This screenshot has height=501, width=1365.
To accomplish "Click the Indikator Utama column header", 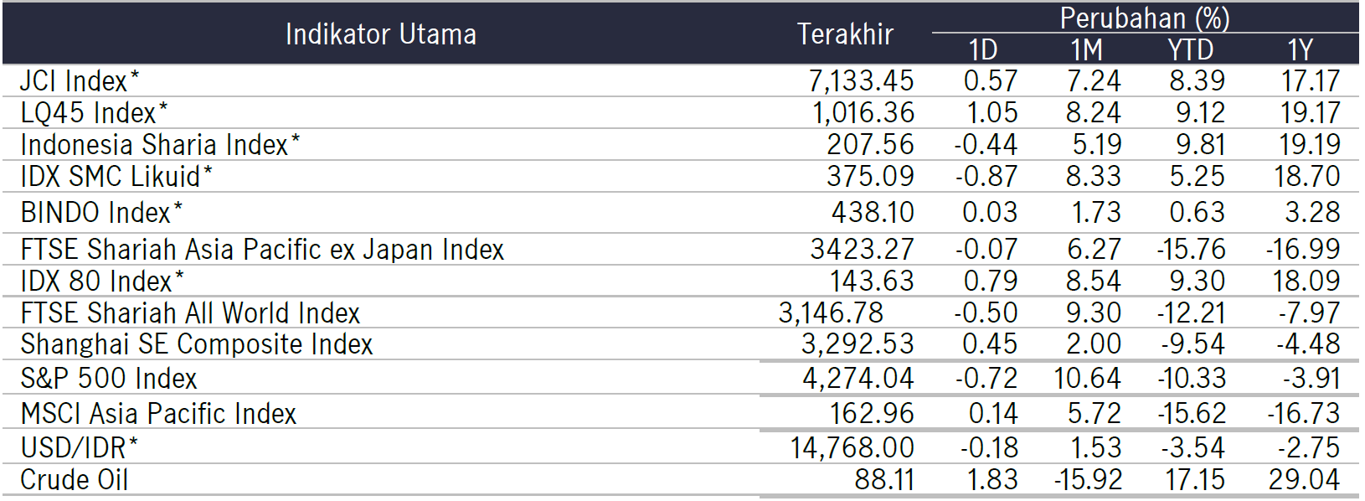I will click(381, 34).
